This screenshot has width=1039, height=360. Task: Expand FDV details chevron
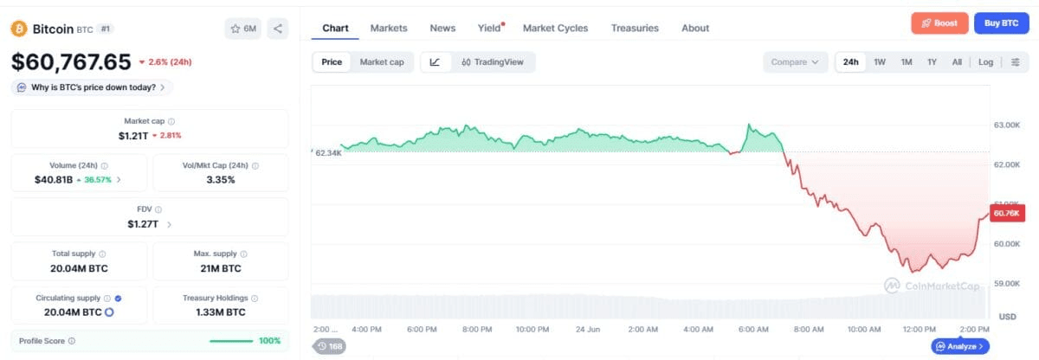tap(169, 224)
